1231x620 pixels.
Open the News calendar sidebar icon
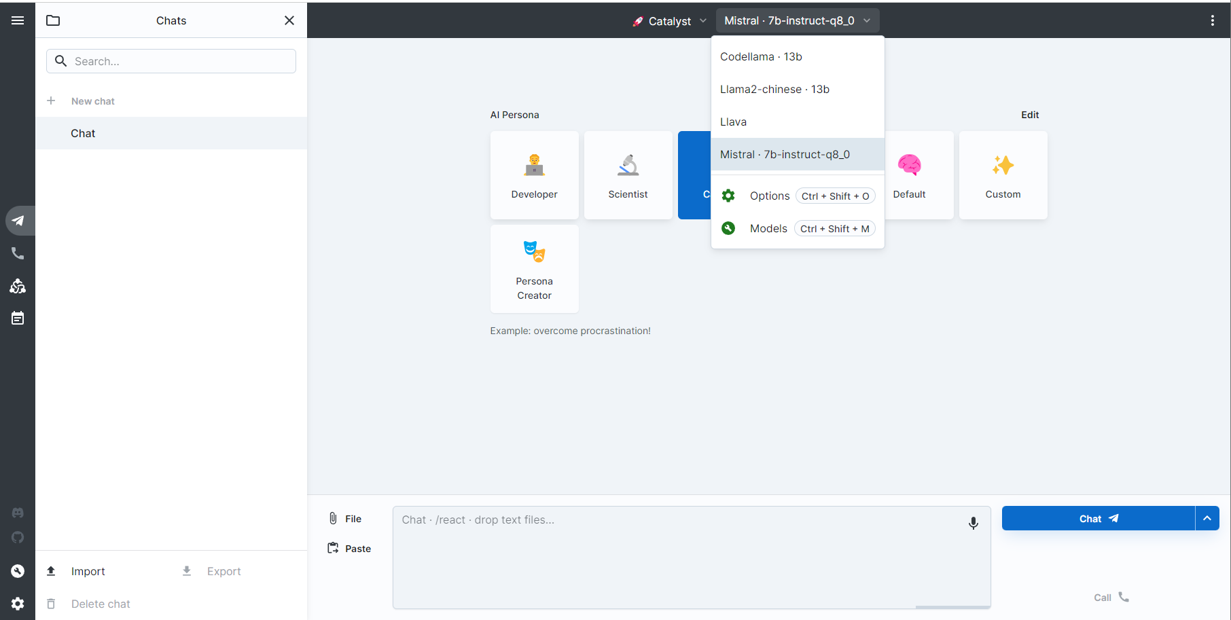[18, 318]
